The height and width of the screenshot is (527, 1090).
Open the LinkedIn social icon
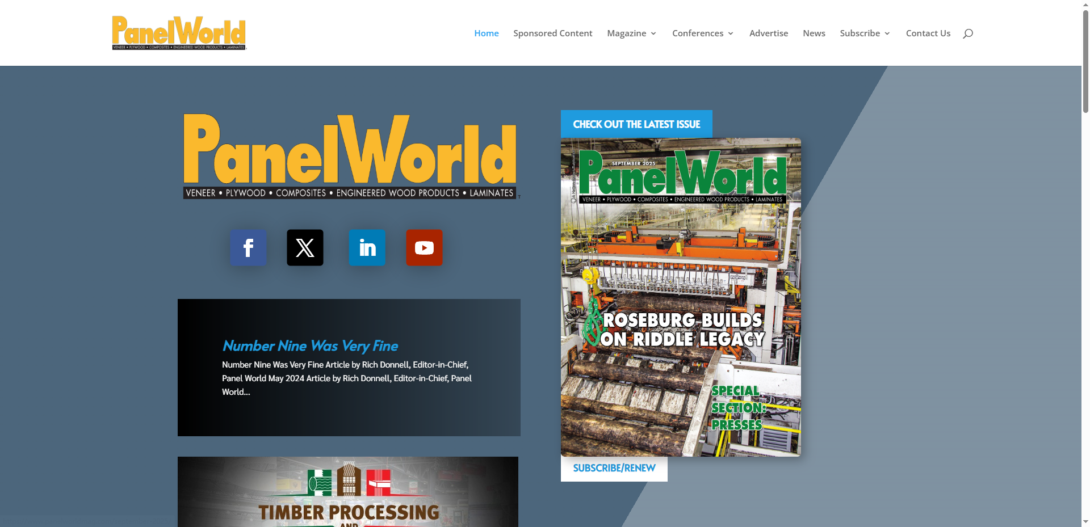[367, 248]
